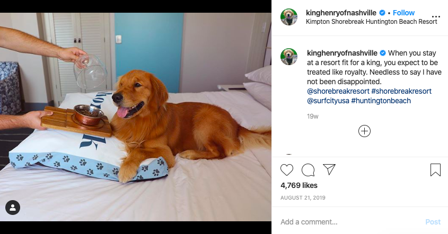Viewport: 448px width, 234px height.
Task: View the 4,769 likes list
Action: 299,185
